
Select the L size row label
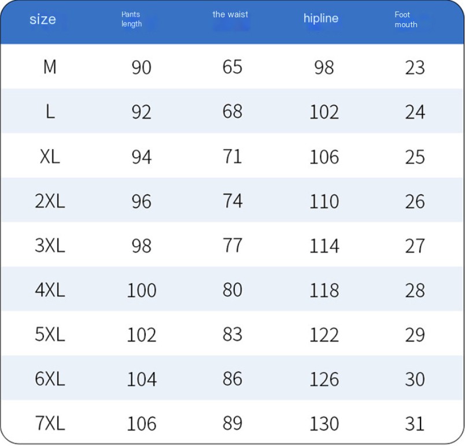pos(50,112)
